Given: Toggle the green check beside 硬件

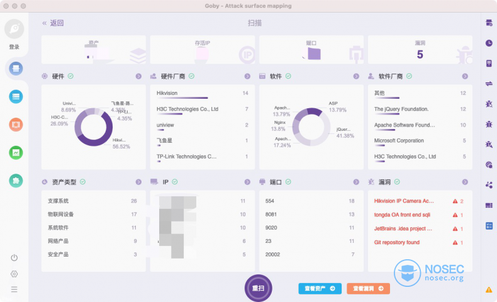Looking at the screenshot, I should 70,76.
